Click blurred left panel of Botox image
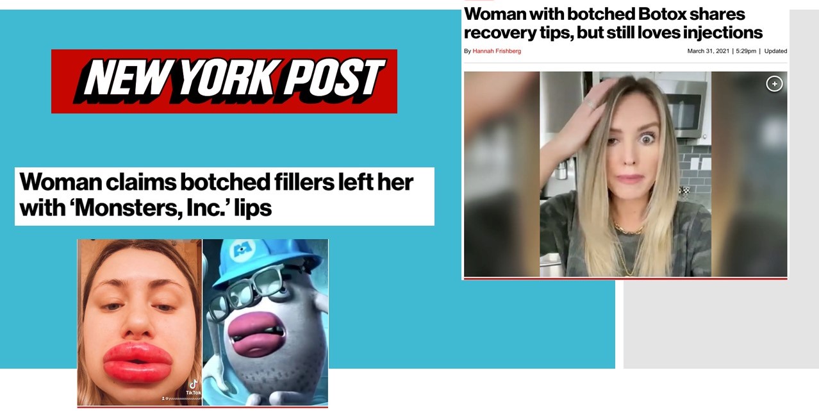Screen dimensions: 819x411 pyautogui.click(x=502, y=174)
